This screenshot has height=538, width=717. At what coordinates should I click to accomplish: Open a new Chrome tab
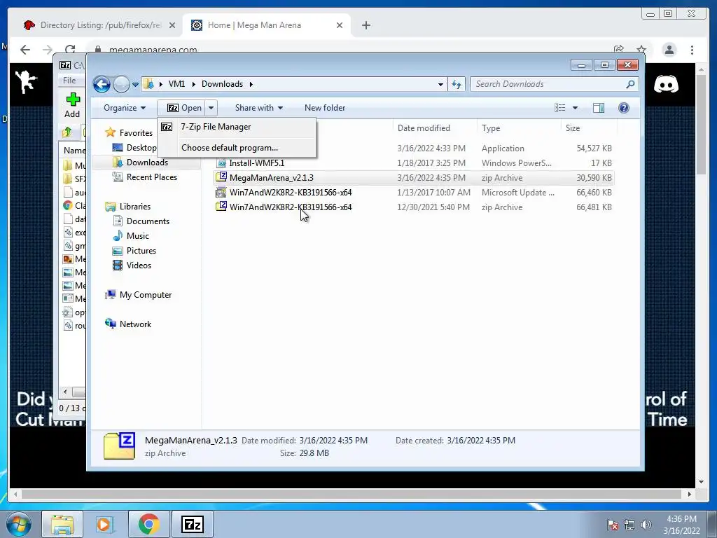[366, 25]
